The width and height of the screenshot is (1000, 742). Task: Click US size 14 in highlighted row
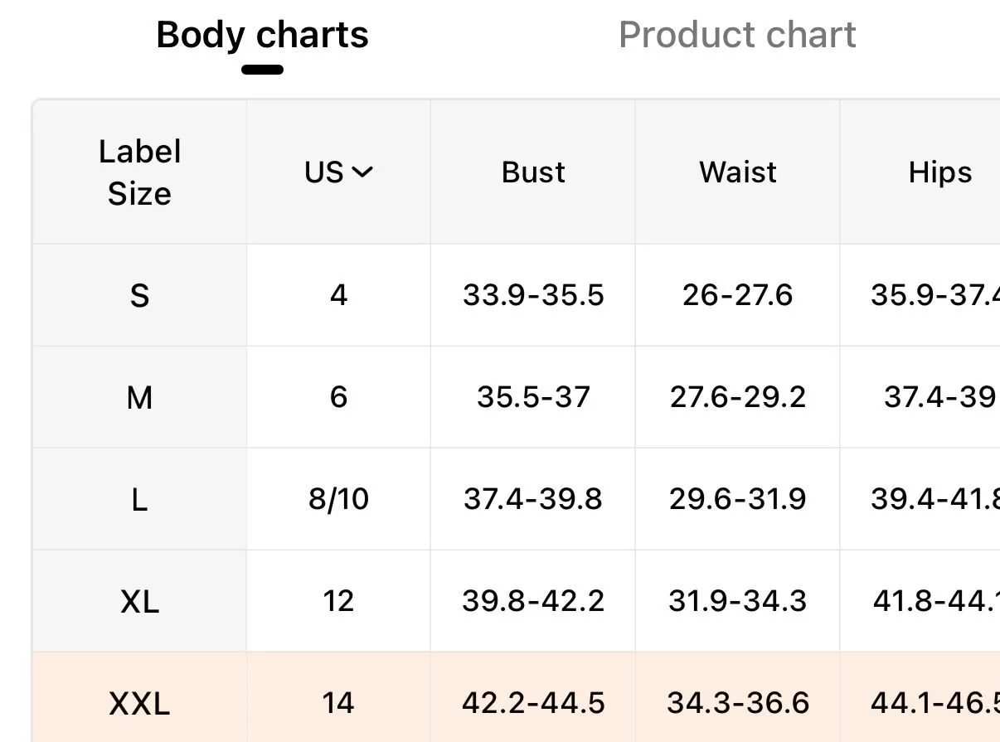point(338,703)
